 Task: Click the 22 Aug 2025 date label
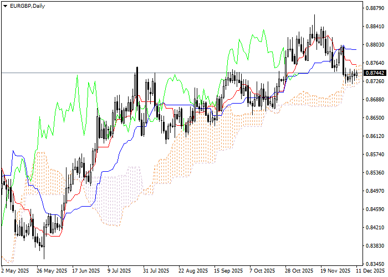click(193, 271)
